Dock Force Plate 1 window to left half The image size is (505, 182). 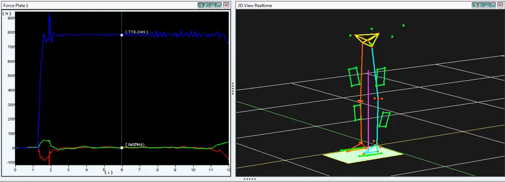[201, 5]
